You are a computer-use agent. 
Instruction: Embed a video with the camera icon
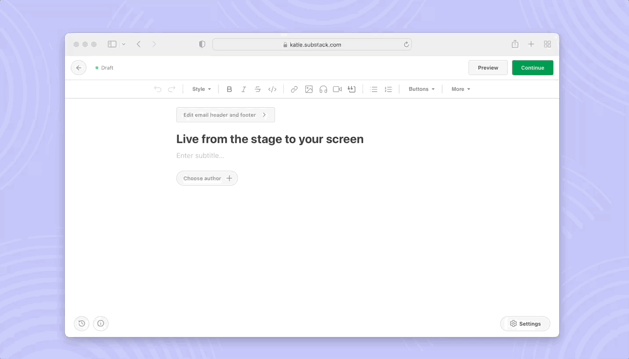[337, 89]
